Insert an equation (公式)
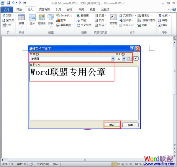The height and width of the screenshot is (167, 177). click(164, 15)
